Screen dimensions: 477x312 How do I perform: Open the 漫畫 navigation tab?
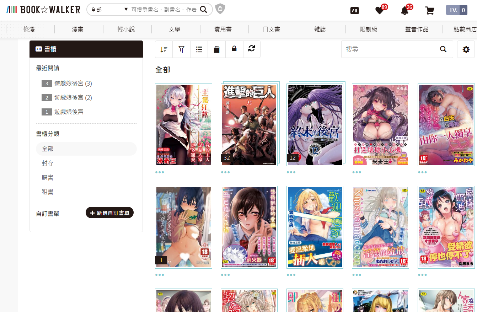pos(77,29)
